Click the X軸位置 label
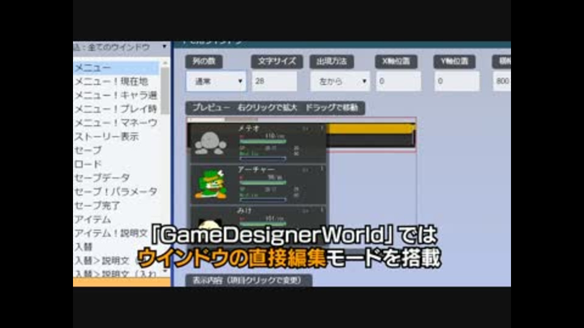This screenshot has height=328, width=584. tap(396, 61)
